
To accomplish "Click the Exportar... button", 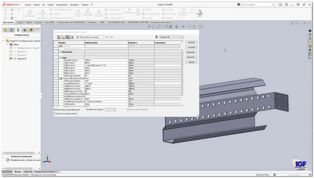I will tap(191, 57).
